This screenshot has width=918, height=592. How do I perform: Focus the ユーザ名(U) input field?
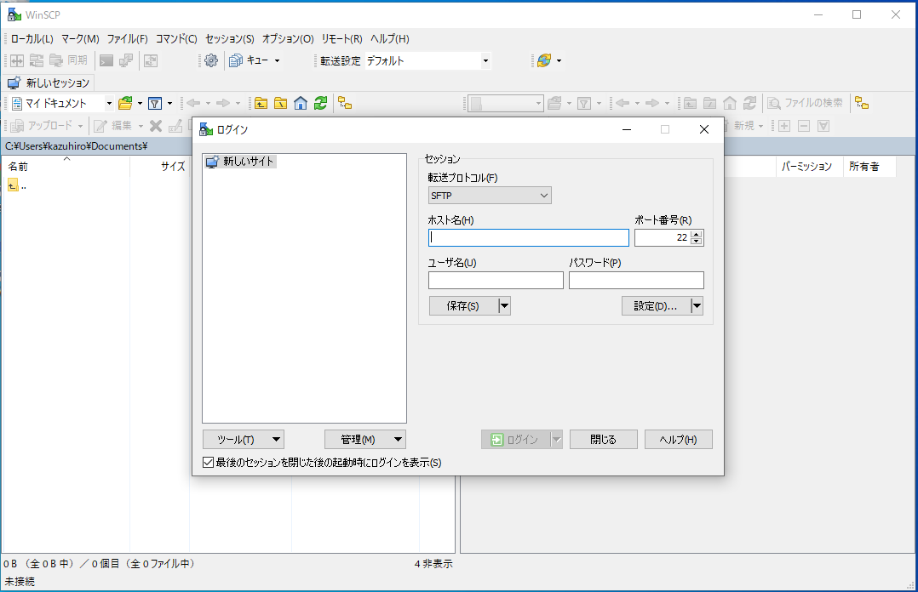click(496, 281)
